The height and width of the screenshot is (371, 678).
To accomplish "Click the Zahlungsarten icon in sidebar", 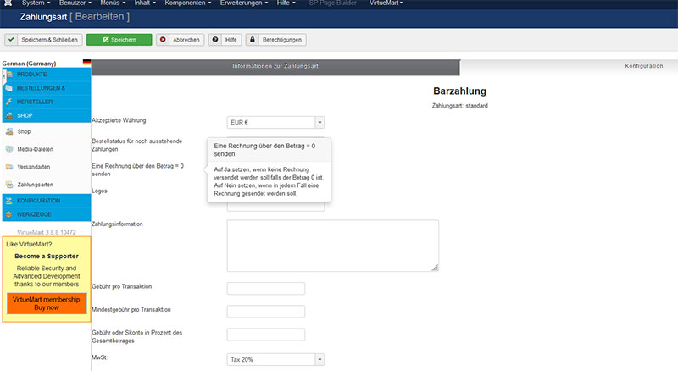I will tap(8, 184).
